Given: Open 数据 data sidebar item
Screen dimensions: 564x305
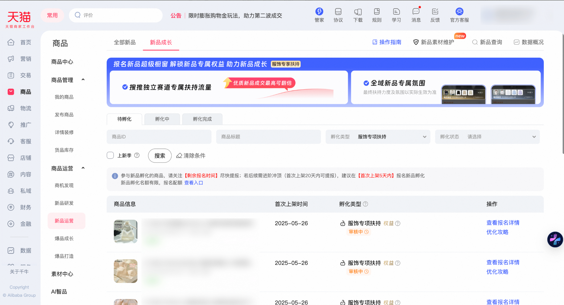Looking at the screenshot, I should pos(19,251).
